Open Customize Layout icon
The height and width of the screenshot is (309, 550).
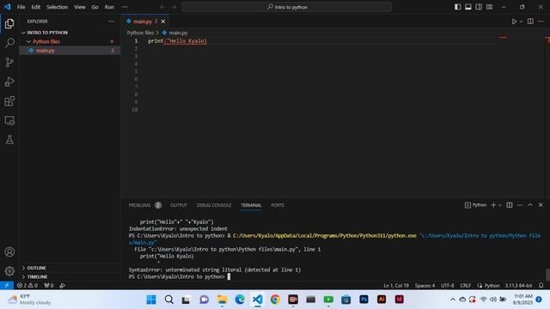[489, 7]
